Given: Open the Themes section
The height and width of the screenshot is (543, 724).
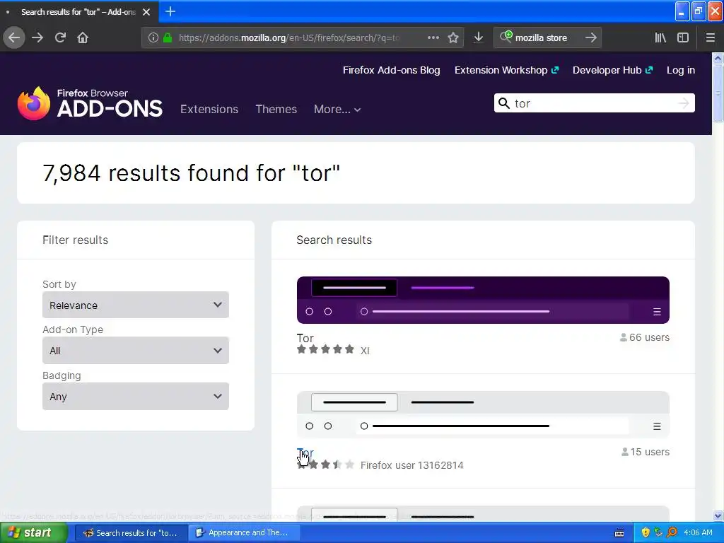Looking at the screenshot, I should (276, 109).
